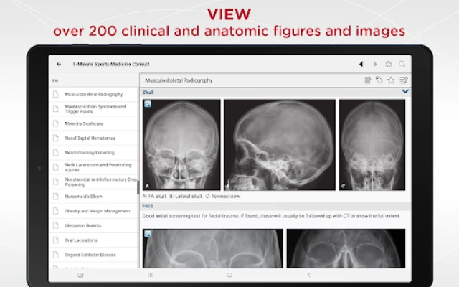The height and width of the screenshot is (287, 459).
Task: Select Neck Lacerations and Penetrating Injuries
Action: tap(94, 167)
